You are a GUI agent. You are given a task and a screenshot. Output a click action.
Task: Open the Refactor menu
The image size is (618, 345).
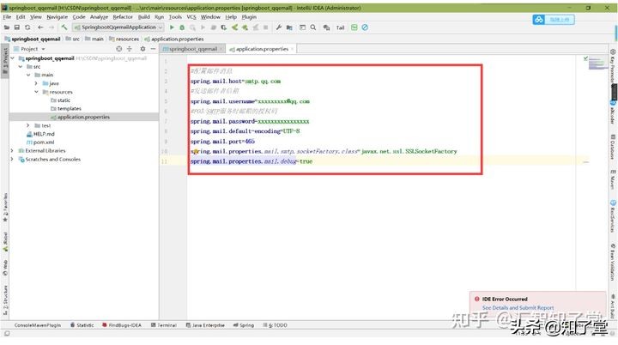click(124, 16)
